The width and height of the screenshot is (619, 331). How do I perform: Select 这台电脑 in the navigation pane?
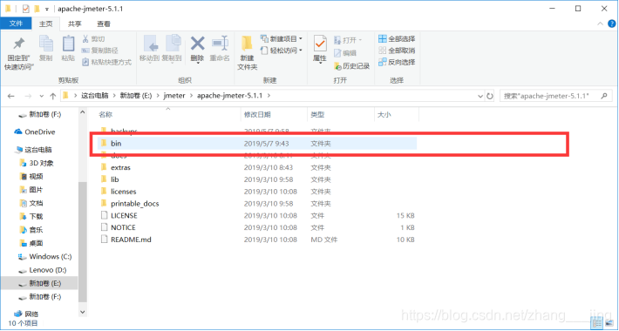click(33, 150)
